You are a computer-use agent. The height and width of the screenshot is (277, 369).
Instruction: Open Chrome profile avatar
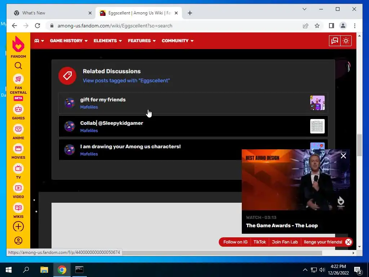(343, 26)
